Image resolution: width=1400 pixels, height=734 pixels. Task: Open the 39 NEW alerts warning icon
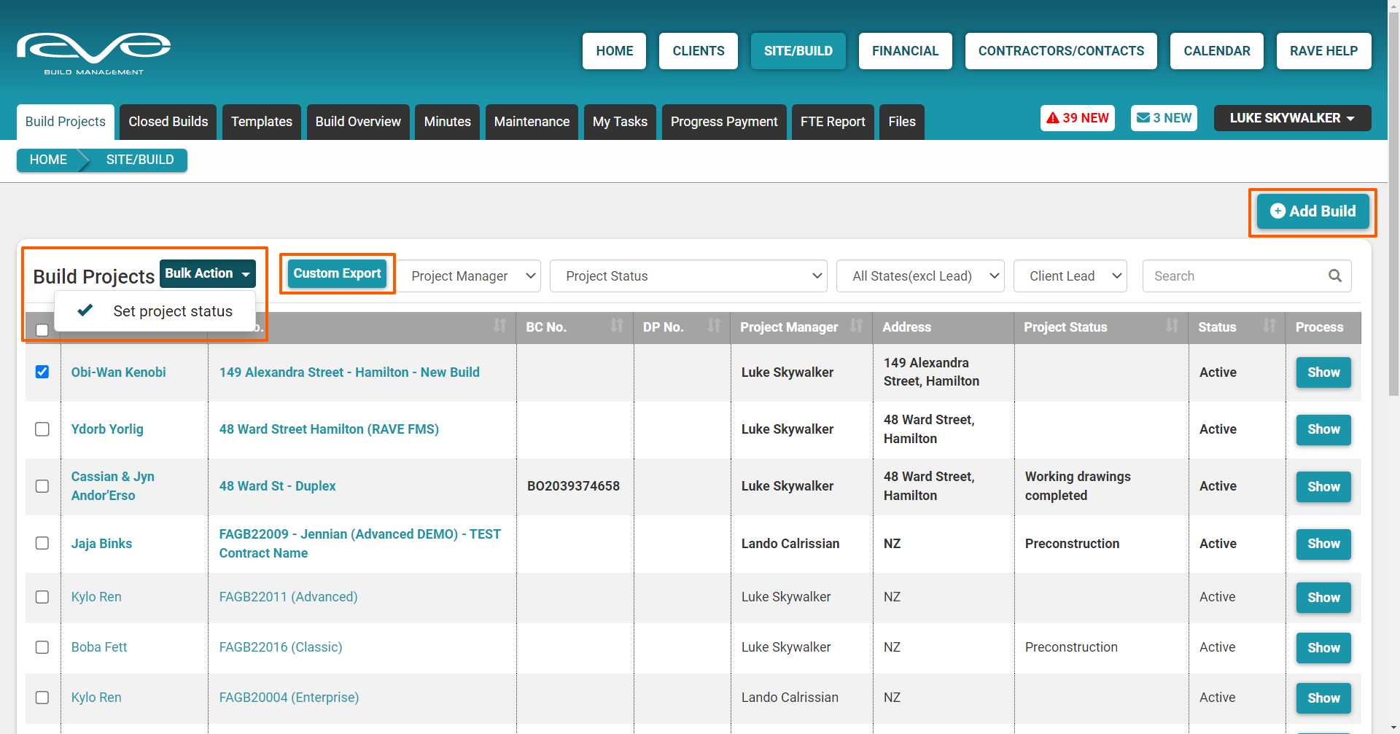[1053, 118]
